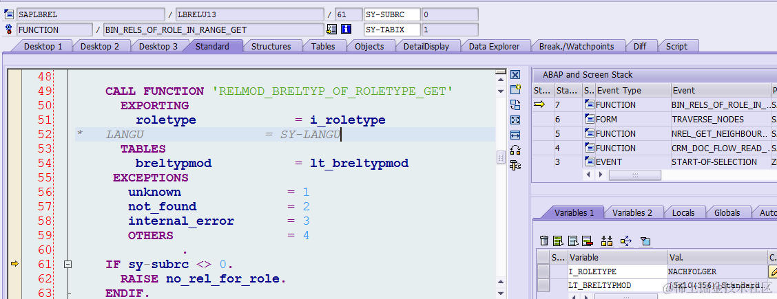Click the swap tools icon beside editor
The height and width of the screenshot is (299, 777).
click(x=515, y=151)
